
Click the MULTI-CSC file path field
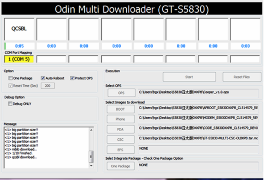(198, 139)
